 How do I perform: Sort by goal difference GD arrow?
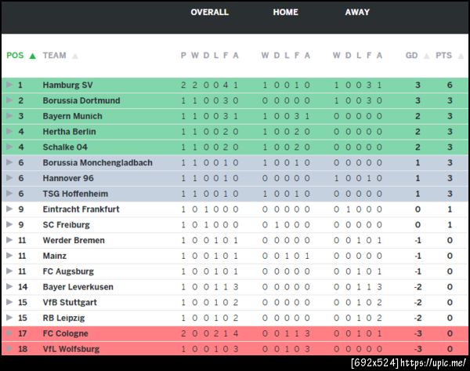coord(426,56)
